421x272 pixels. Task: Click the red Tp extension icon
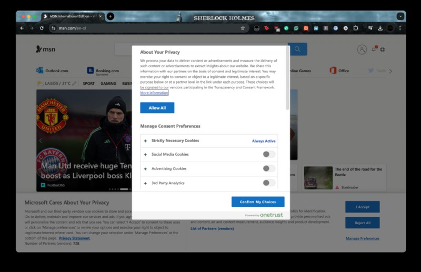click(266, 28)
